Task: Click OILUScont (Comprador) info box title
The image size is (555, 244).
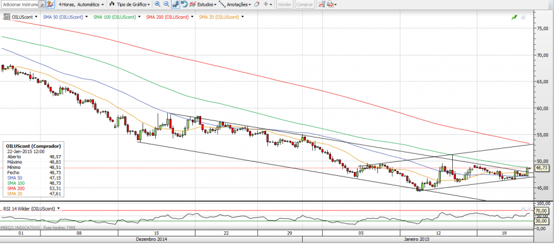Action: tap(34, 146)
